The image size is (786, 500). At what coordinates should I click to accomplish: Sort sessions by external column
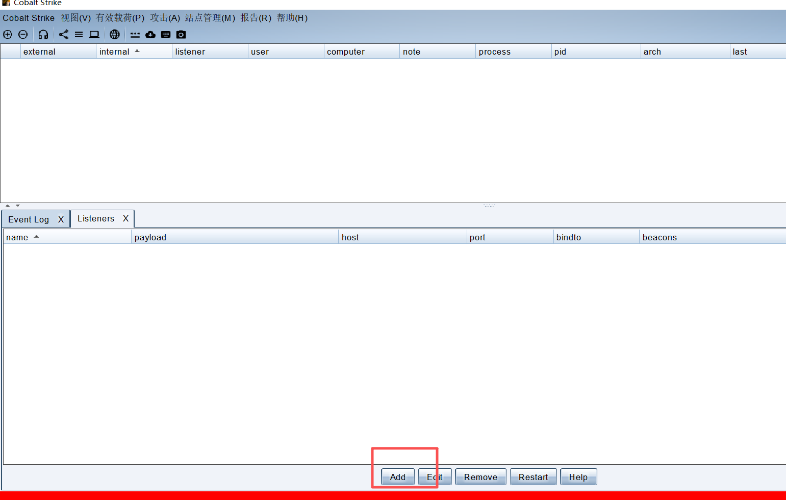[58, 52]
